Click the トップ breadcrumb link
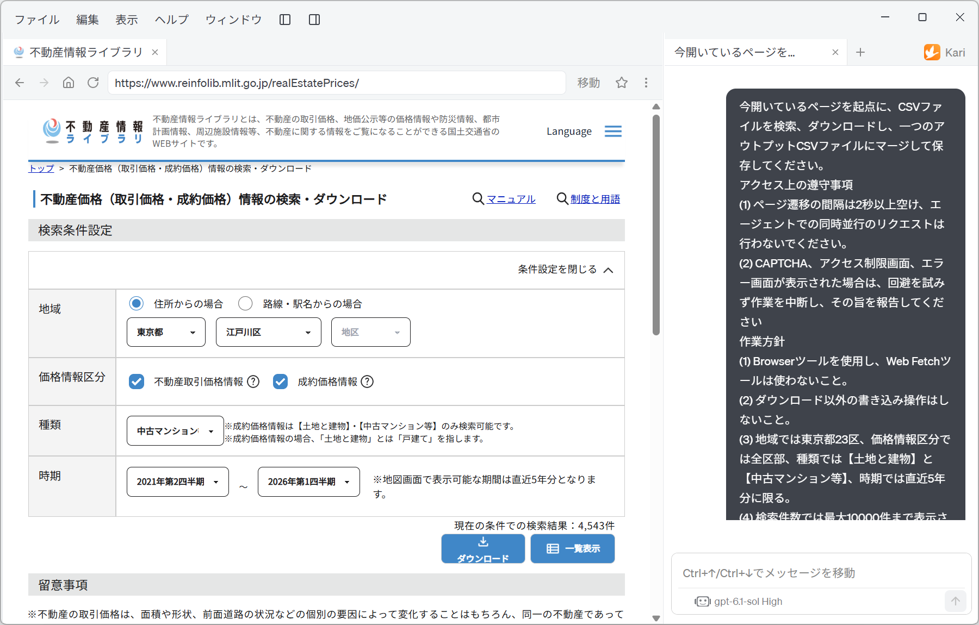The image size is (979, 625). 41,168
